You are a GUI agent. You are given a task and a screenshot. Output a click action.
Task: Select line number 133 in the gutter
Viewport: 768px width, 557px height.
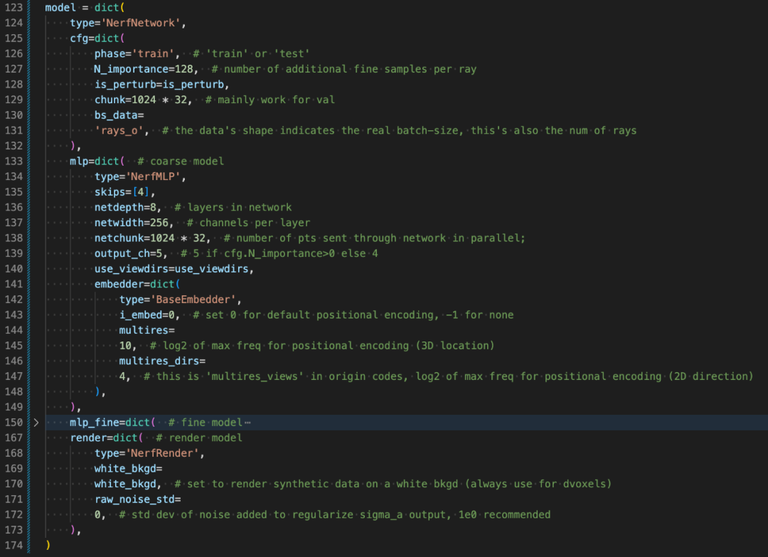[14, 161]
